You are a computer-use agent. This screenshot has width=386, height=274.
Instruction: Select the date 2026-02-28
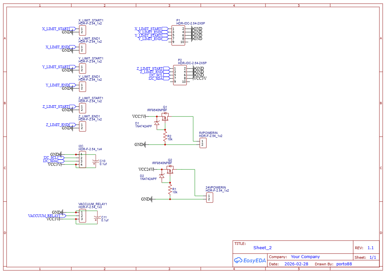(297, 264)
